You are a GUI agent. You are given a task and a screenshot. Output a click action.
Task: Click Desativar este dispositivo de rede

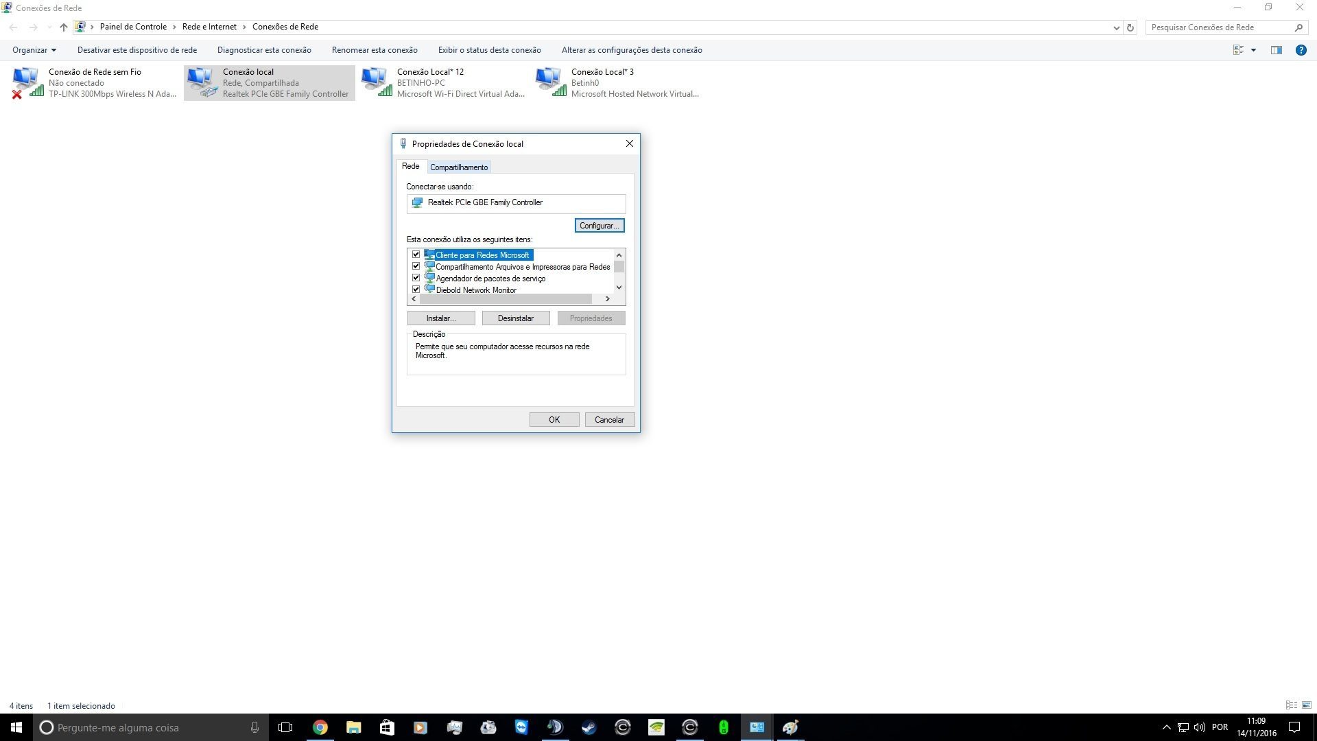click(x=137, y=50)
